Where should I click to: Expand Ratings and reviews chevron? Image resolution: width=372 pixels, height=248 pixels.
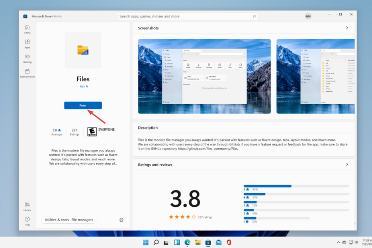[347, 165]
